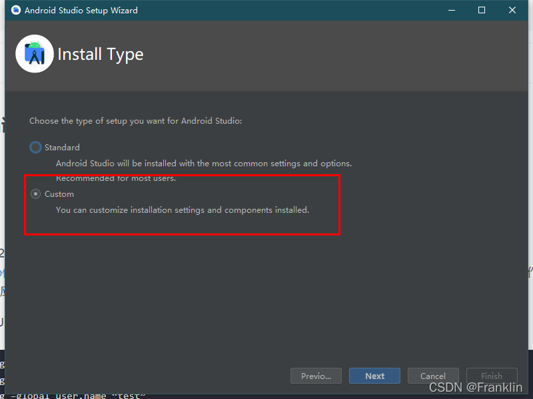Image resolution: width=533 pixels, height=399 pixels.
Task: Click the Custom option label
Action: 59,194
